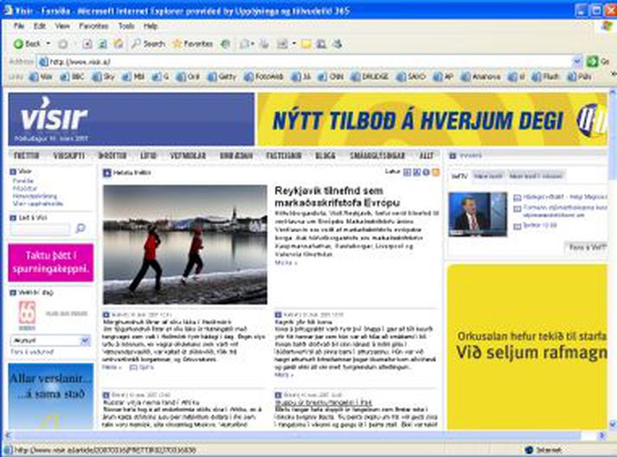Viewport: 617px width, 457px height.
Task: Click the Home icon in the toolbar
Action: click(x=118, y=43)
